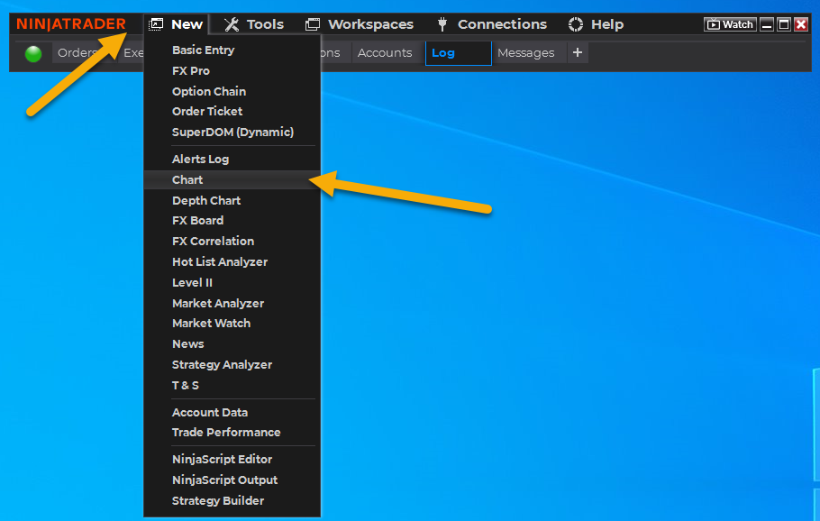
Task: Collapse the open New menu
Action: 177,24
